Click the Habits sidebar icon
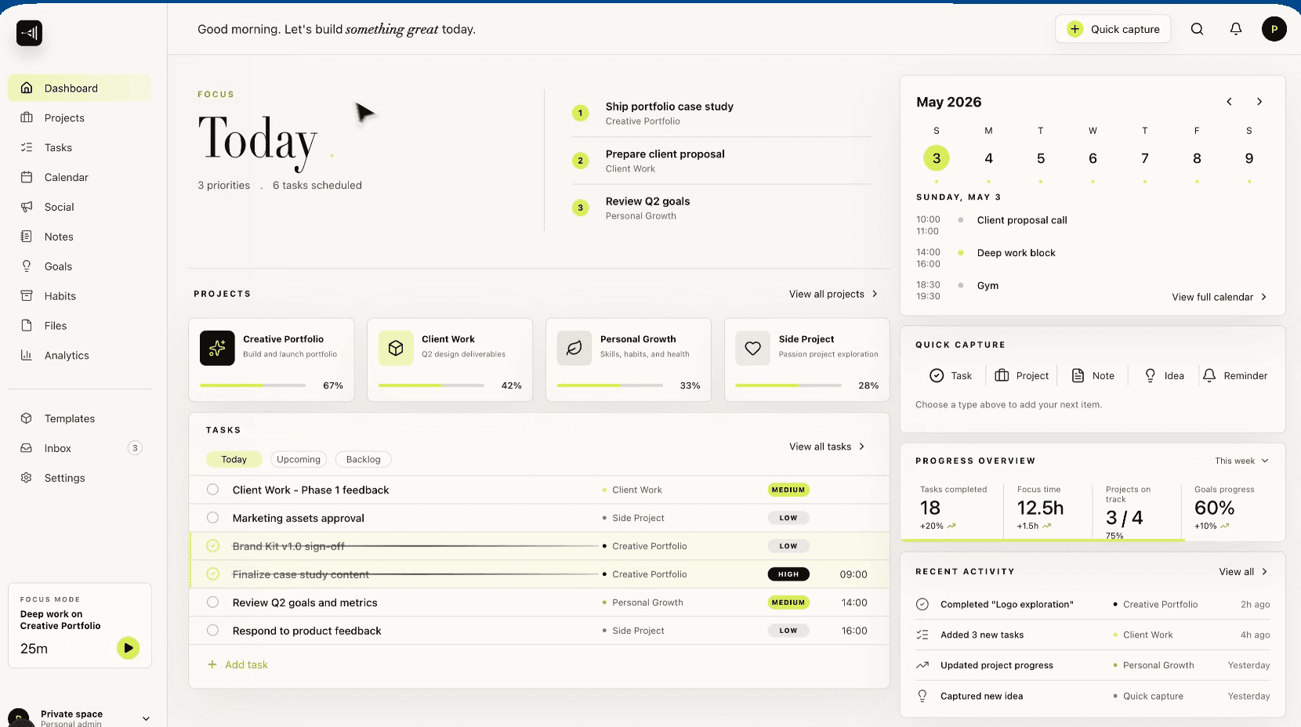1301x727 pixels. [x=27, y=296]
